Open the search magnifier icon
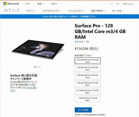139x117 pixels. coord(111,4)
